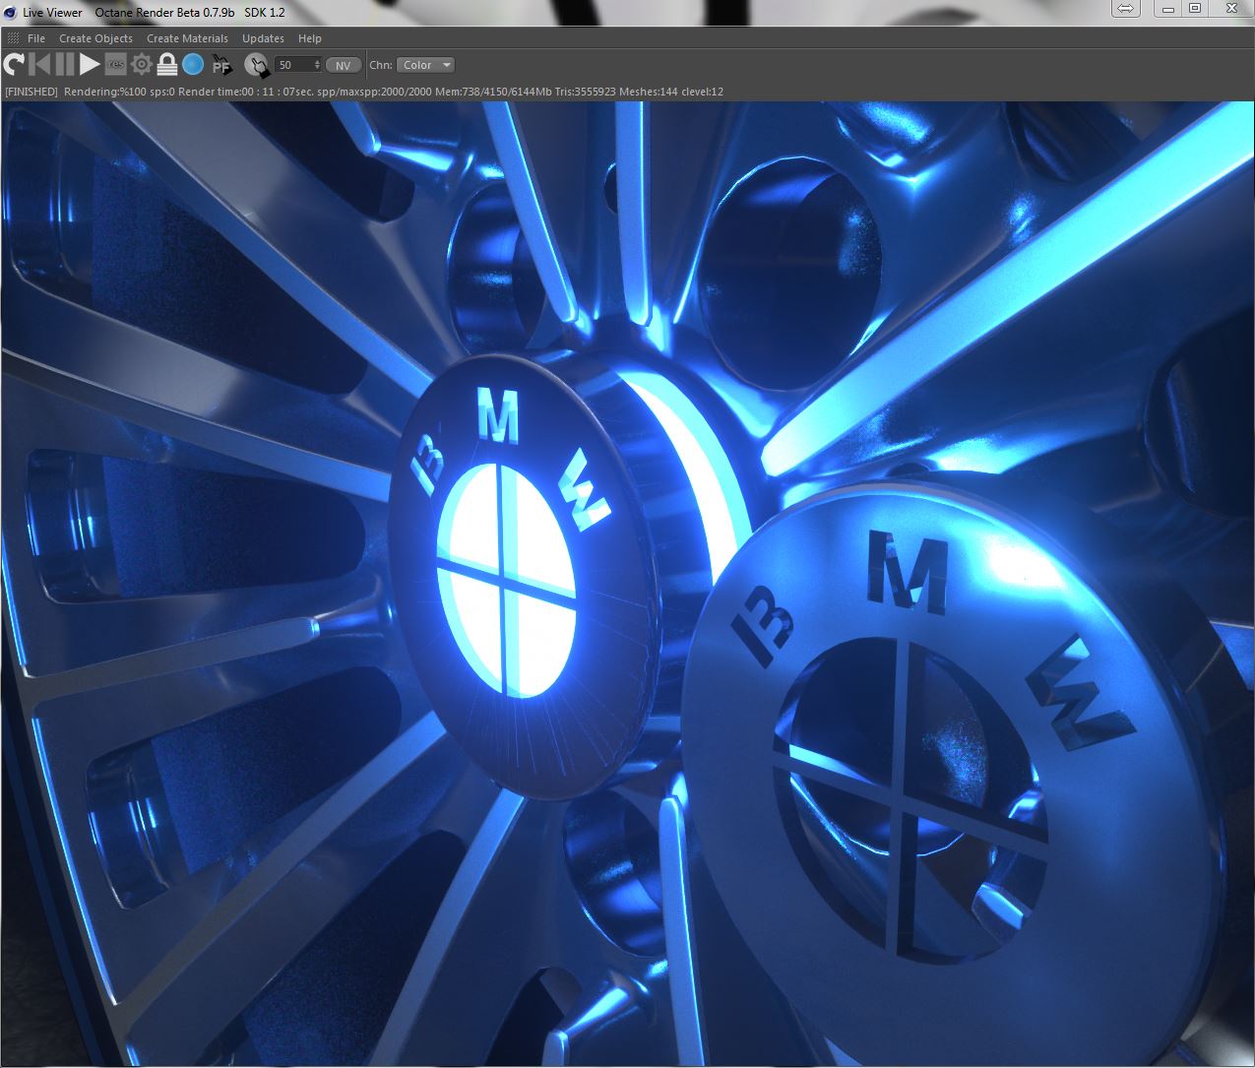The height and width of the screenshot is (1068, 1255).
Task: Pause the render with the pause icon
Action: coord(65,65)
